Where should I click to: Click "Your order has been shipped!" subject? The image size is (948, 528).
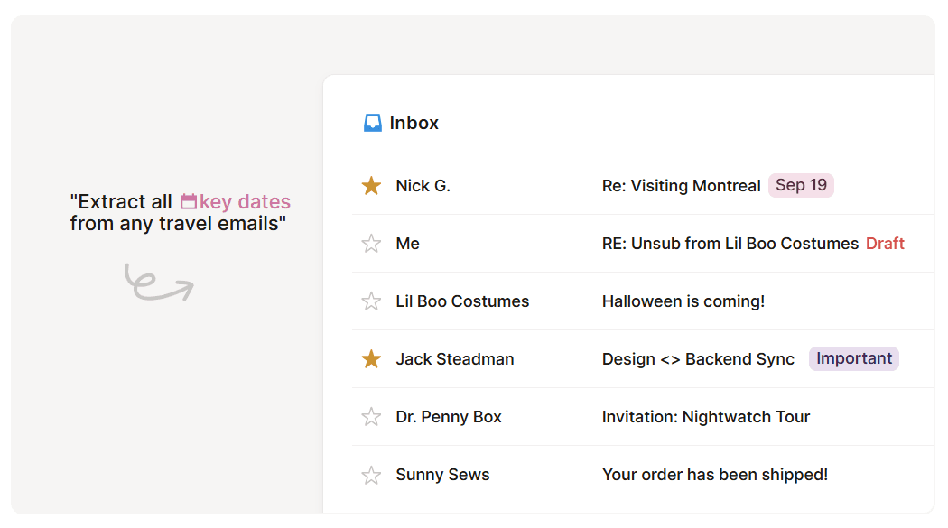(x=715, y=474)
